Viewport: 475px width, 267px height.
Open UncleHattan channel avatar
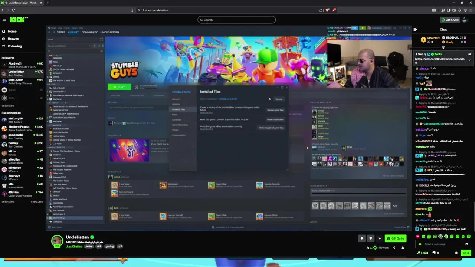pyautogui.click(x=57, y=241)
